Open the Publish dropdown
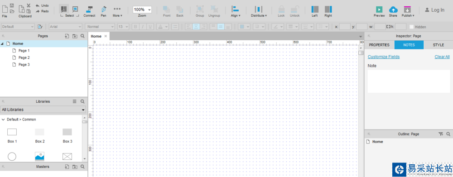The width and height of the screenshot is (453, 177). click(x=408, y=11)
